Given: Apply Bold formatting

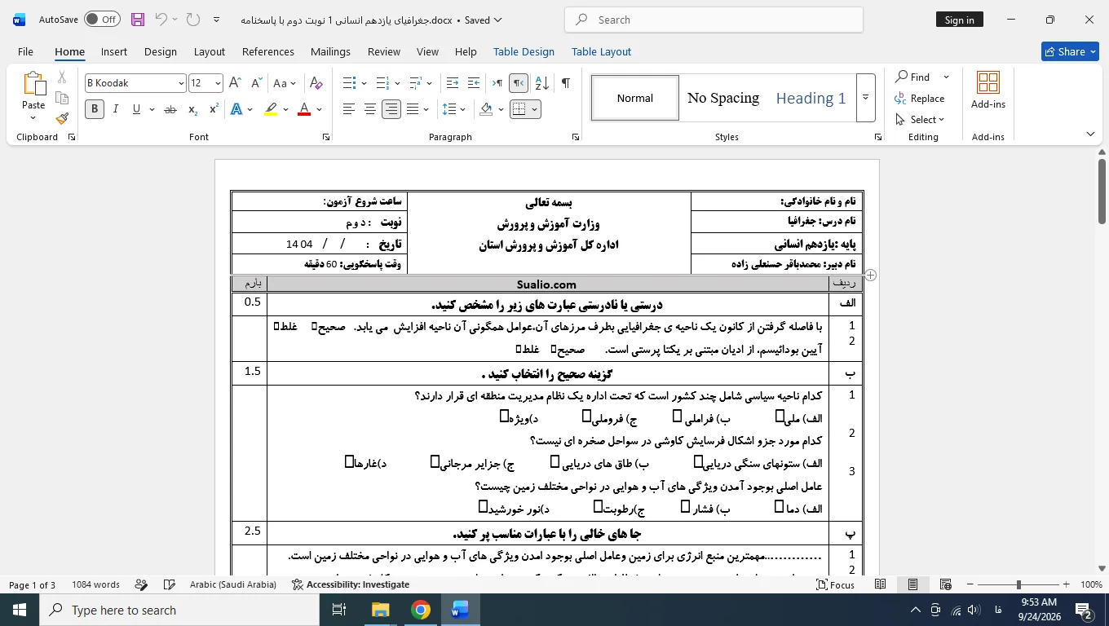Looking at the screenshot, I should coord(95,109).
